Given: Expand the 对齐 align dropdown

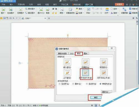Looking at the screenshot, I should [109, 13].
